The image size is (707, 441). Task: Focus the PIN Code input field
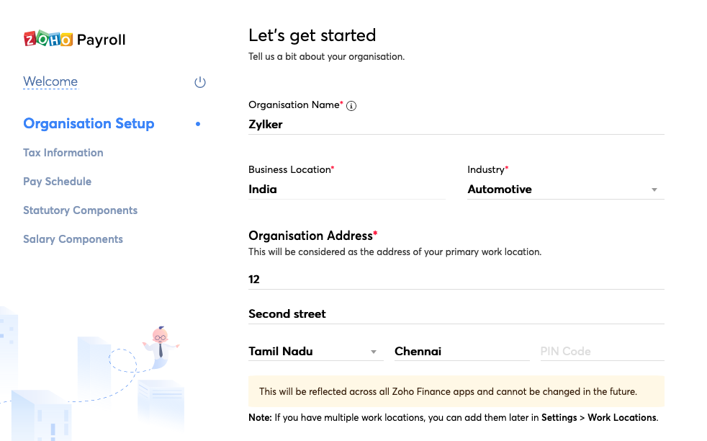601,352
